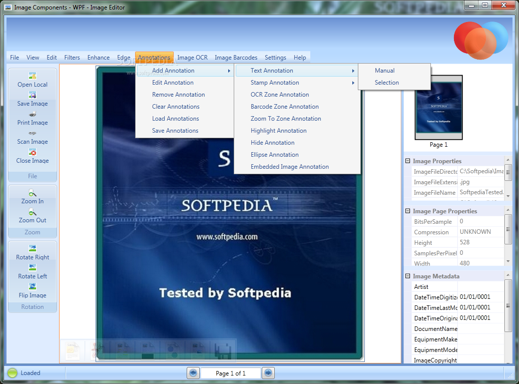Select the Page 1 thumbnail

click(x=438, y=107)
